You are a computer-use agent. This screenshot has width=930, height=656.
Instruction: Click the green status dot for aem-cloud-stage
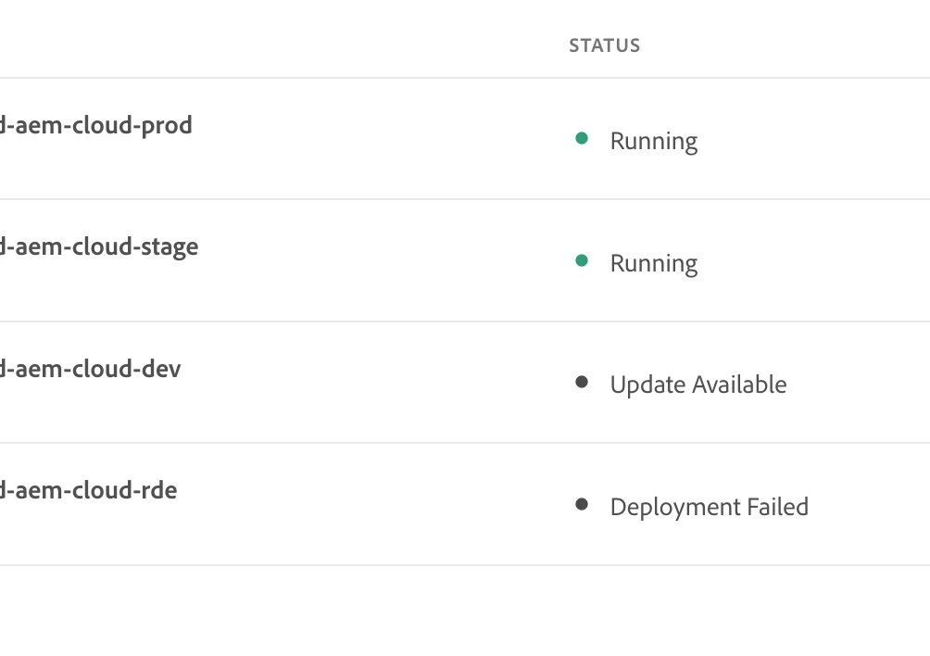coord(582,261)
